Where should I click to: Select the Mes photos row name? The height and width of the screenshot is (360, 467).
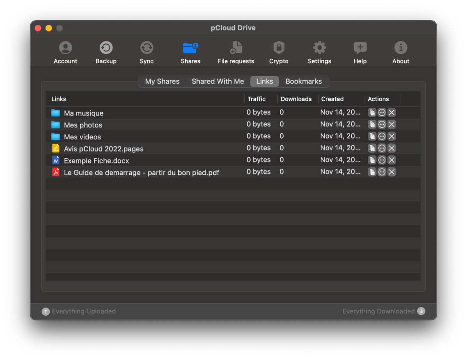(x=83, y=125)
